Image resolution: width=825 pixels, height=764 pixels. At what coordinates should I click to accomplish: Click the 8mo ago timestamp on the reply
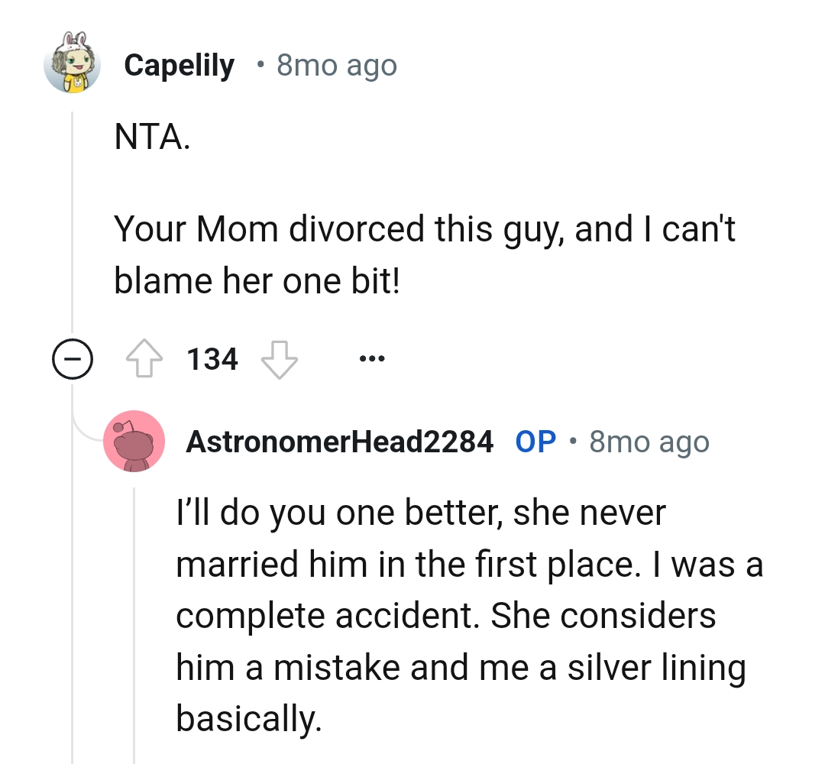pos(648,442)
